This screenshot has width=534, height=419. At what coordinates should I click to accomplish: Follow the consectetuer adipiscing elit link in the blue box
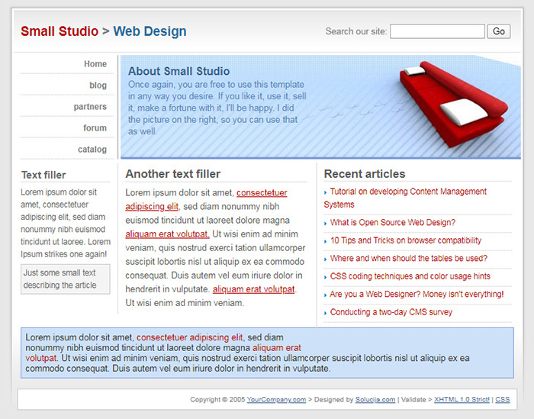pos(190,337)
